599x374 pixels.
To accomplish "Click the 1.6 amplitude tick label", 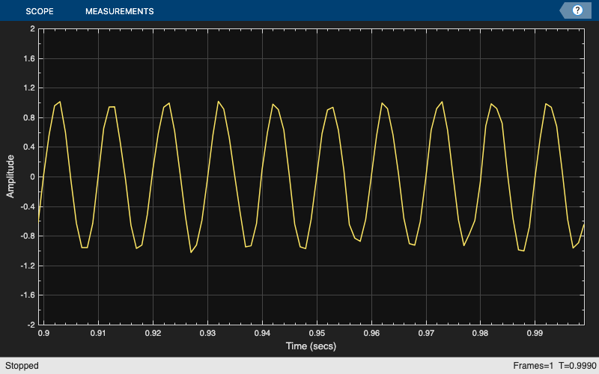I will [x=29, y=58].
